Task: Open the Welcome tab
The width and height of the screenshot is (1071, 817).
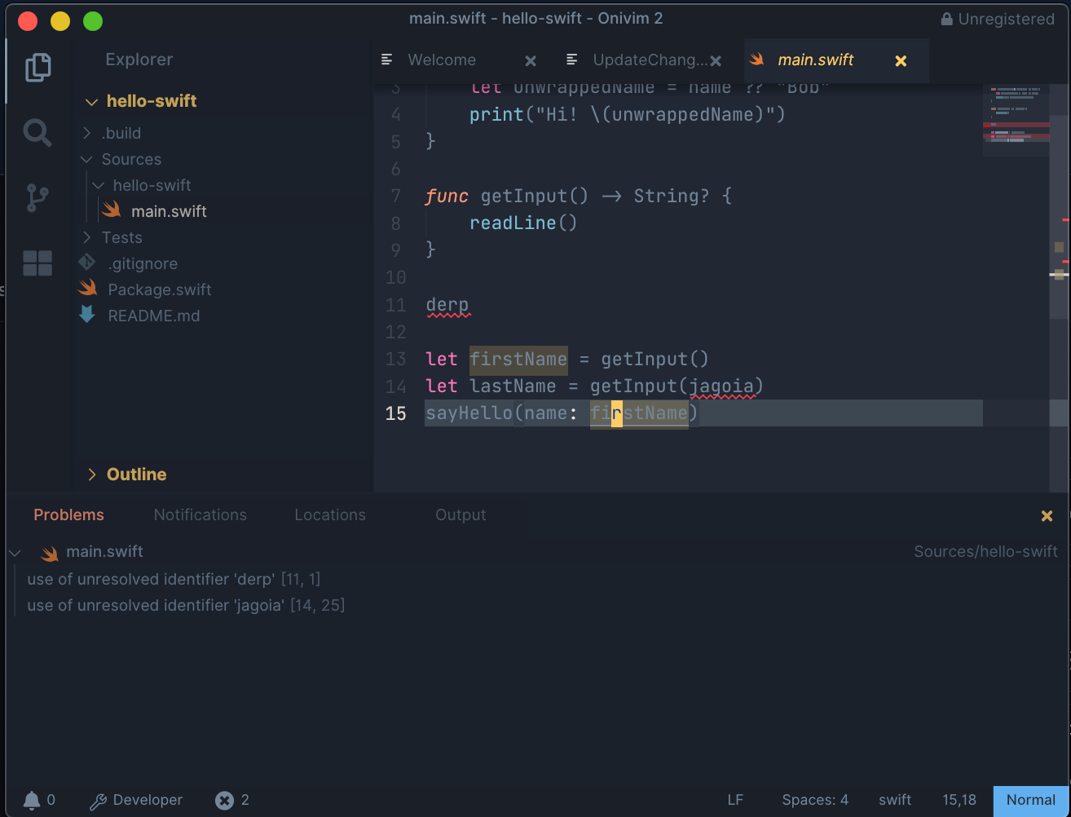Action: [x=441, y=60]
